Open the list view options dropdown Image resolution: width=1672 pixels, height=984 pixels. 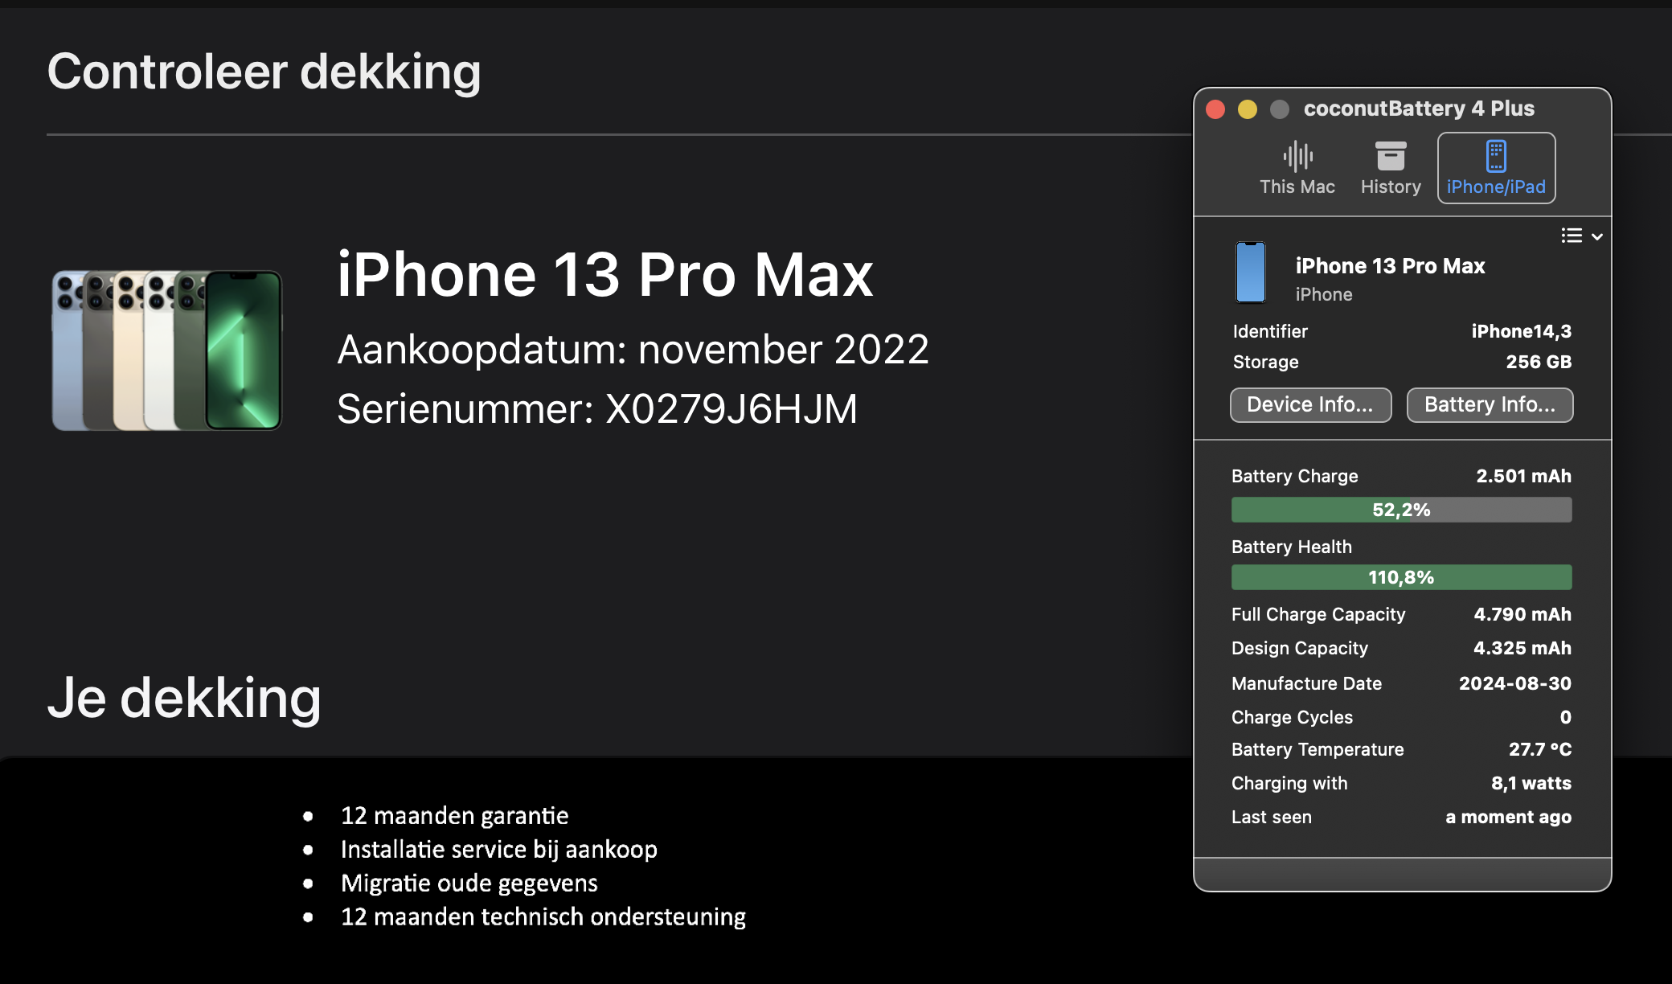click(x=1581, y=236)
